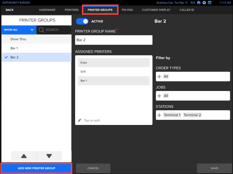
Task: Click the checkmark beside Bar 2
Action: (x=6, y=57)
